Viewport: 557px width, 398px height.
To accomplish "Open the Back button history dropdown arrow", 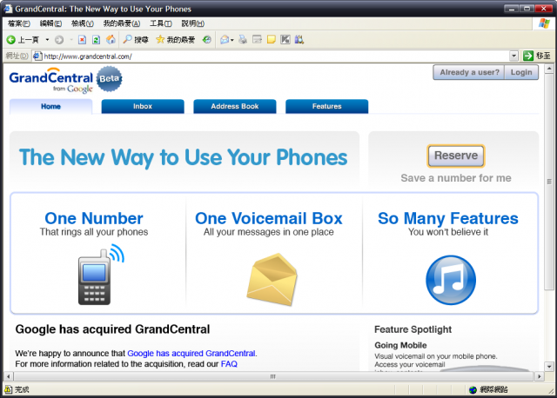I will [x=47, y=40].
